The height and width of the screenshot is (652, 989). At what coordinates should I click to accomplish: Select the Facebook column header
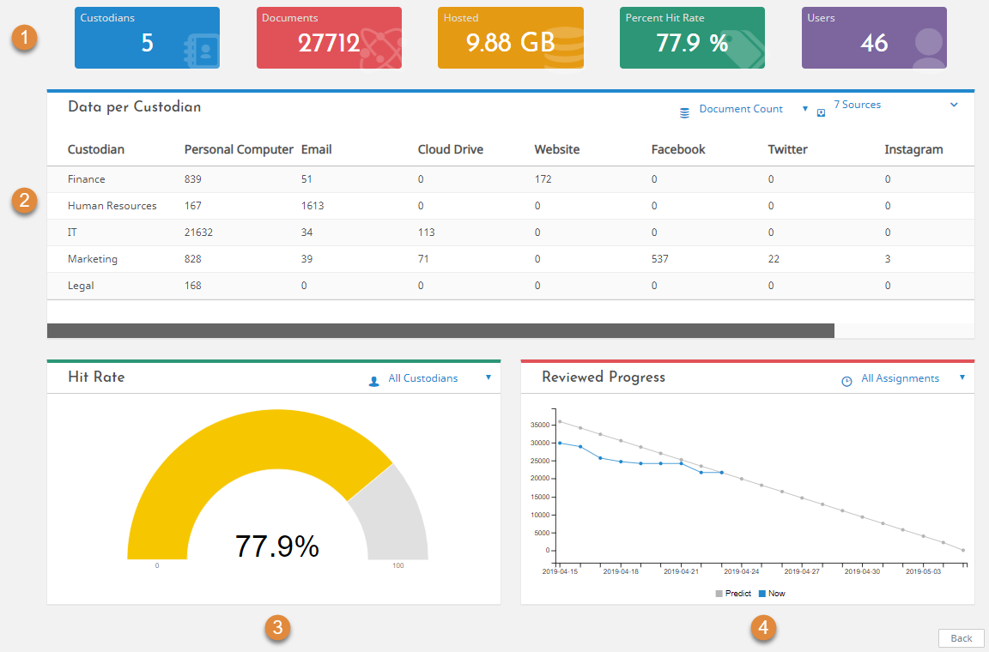[x=678, y=149]
